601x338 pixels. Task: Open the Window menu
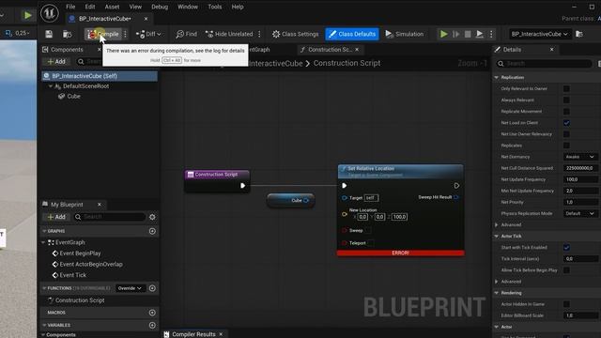coord(188,7)
